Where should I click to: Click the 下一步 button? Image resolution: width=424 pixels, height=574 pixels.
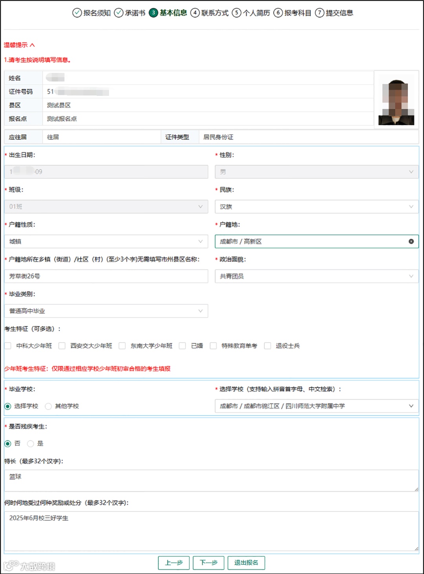pyautogui.click(x=208, y=563)
